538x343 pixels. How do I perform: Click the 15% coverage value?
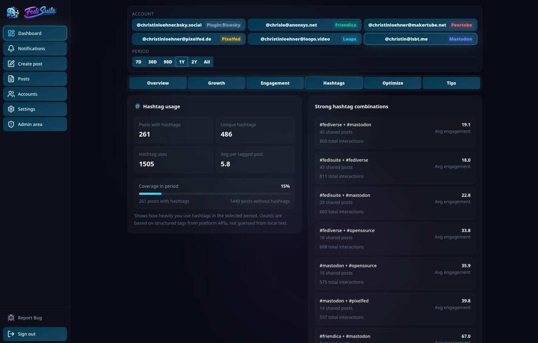pos(285,186)
